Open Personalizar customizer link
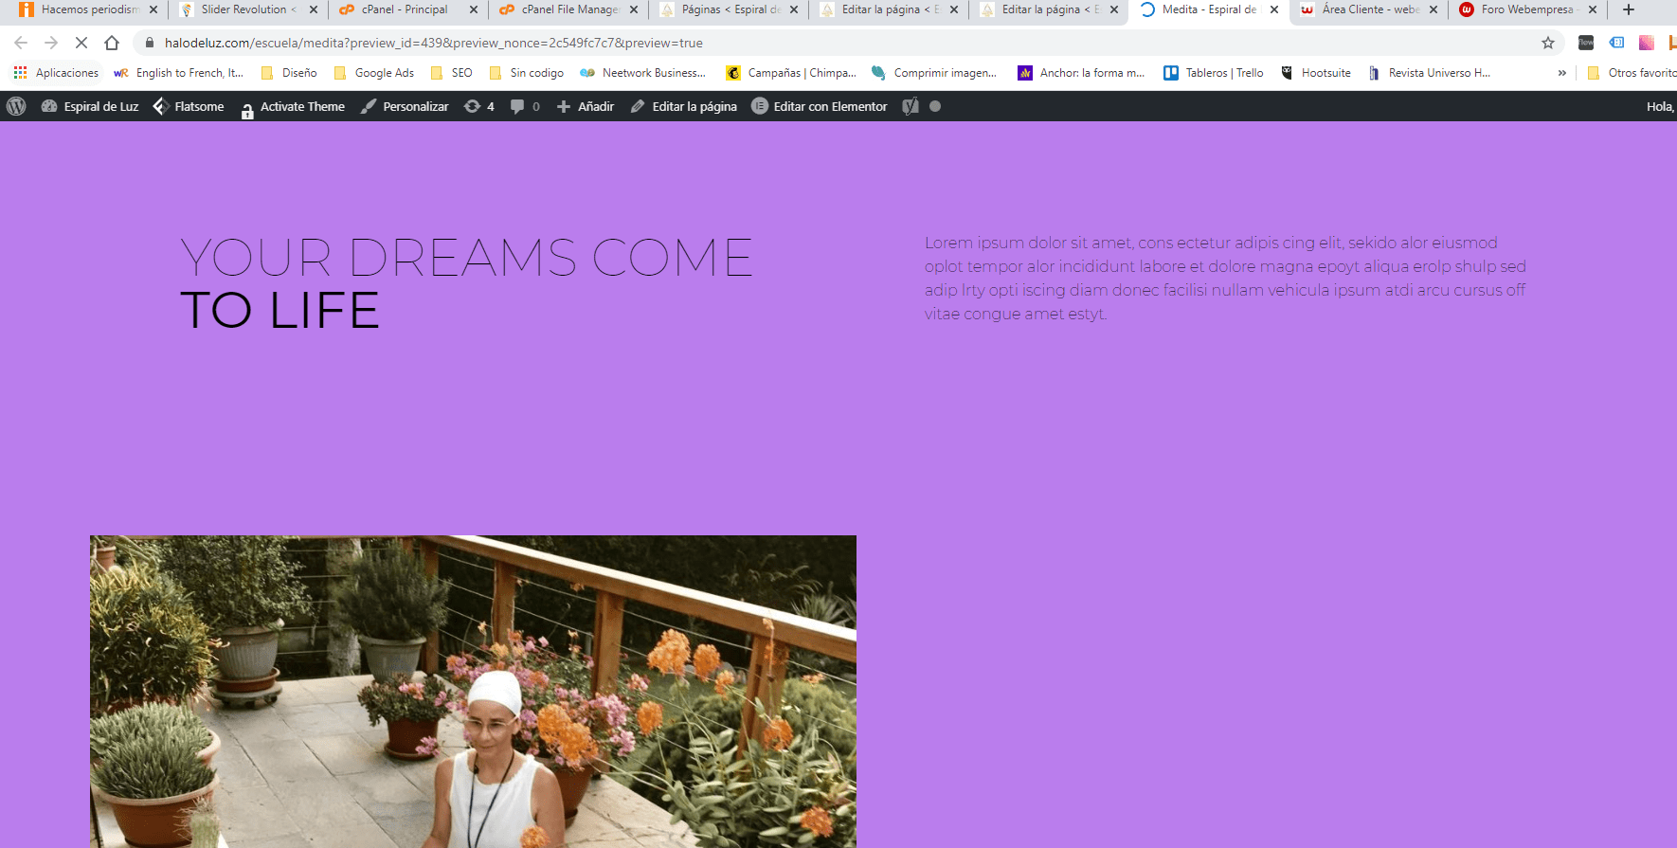 (405, 106)
